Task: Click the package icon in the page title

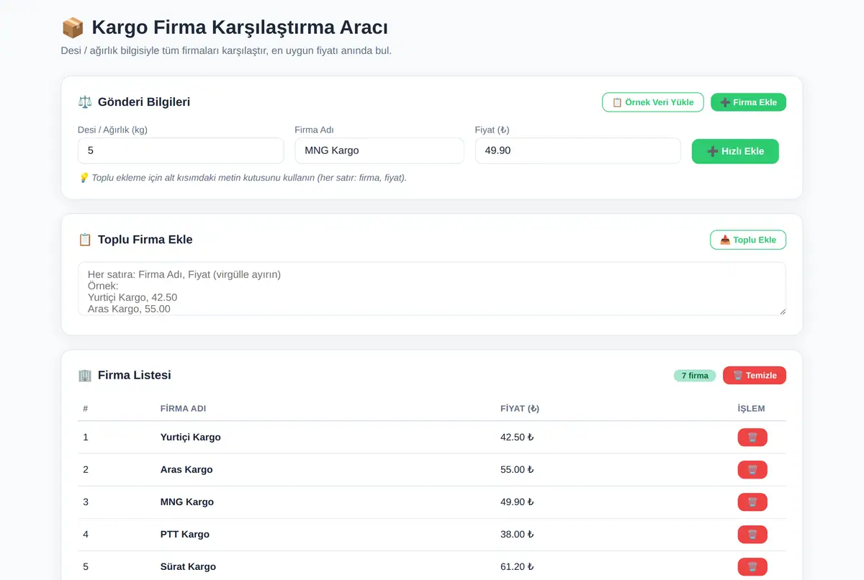Action: [x=73, y=28]
